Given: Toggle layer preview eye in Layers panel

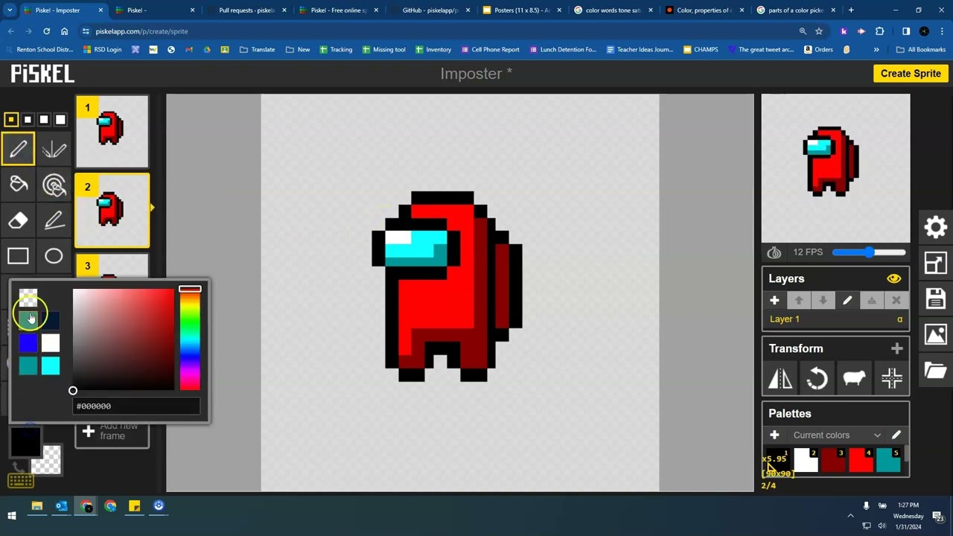Looking at the screenshot, I should tap(893, 278).
